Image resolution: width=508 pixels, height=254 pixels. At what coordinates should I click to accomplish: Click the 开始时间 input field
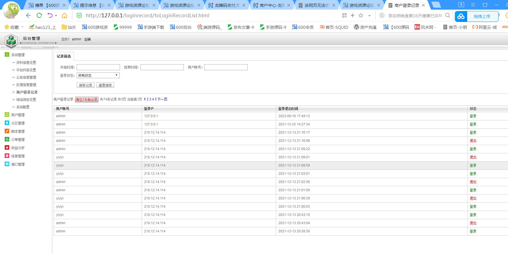pos(98,67)
